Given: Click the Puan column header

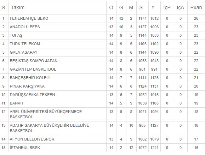Looking at the screenshot, I should coord(196,7).
